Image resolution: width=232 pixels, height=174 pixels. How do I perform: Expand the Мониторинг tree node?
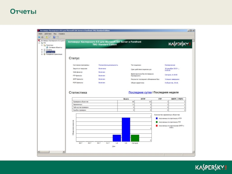(x=42, y=52)
